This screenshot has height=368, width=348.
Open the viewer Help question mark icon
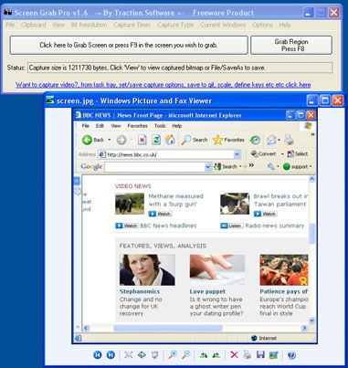click(291, 355)
